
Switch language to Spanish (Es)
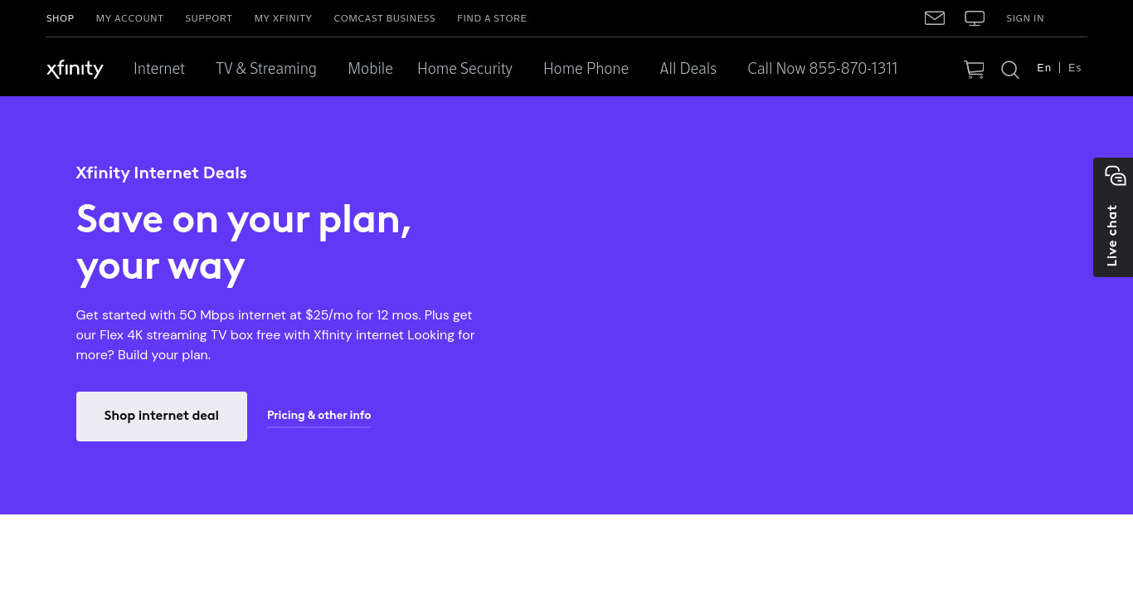(1075, 68)
